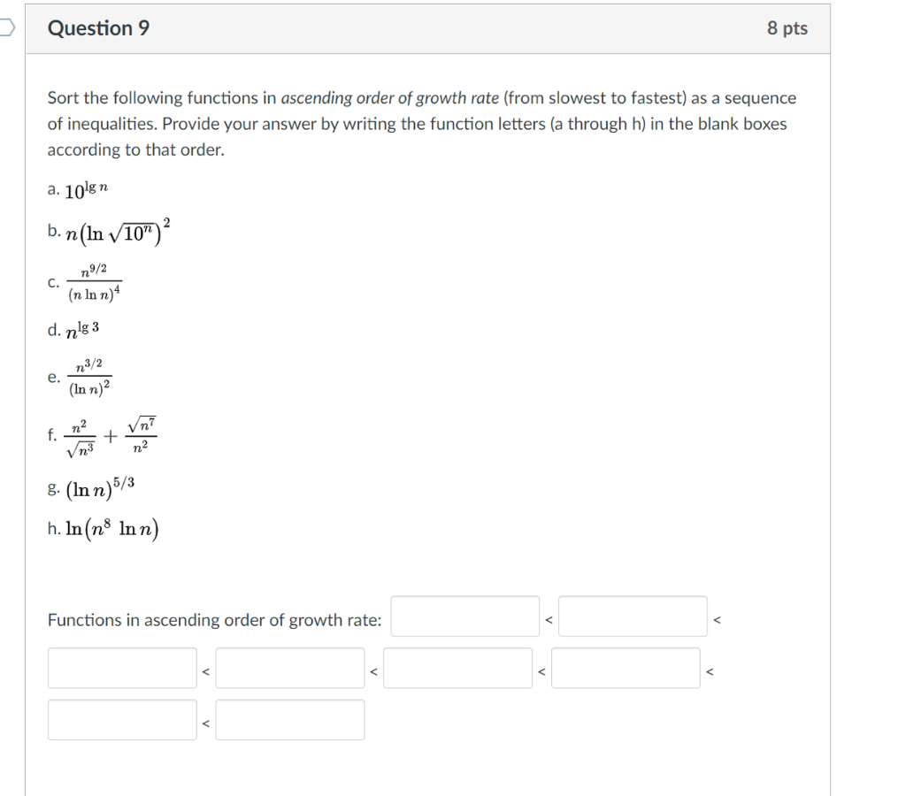This screenshot has height=796, width=906.
Task: Click the ascending order instruction text
Action: [420, 124]
